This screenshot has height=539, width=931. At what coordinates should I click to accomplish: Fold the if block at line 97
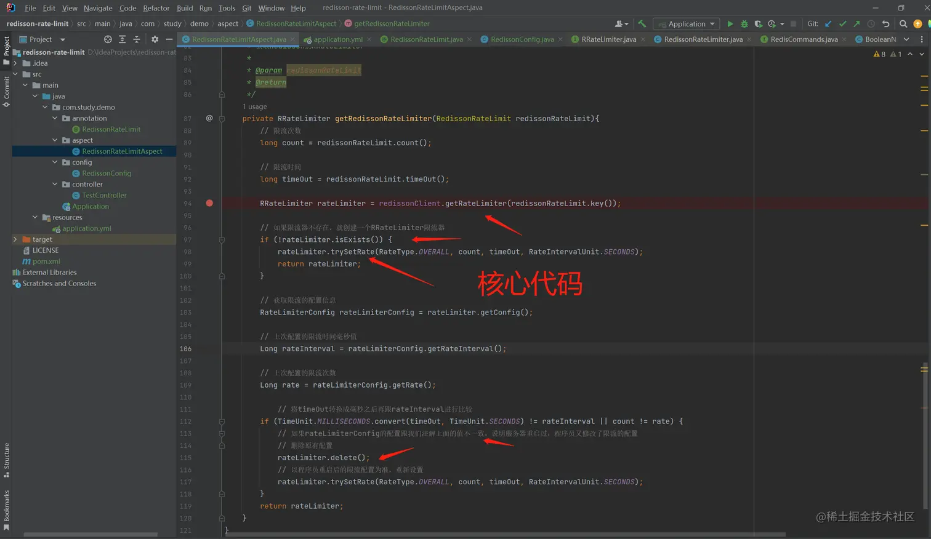point(222,240)
